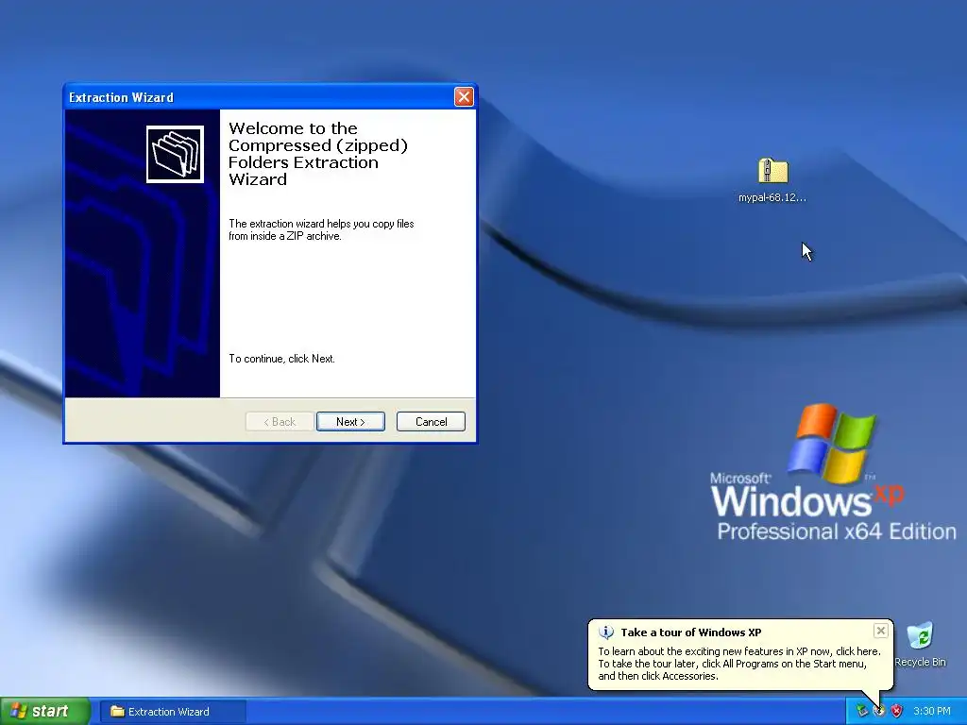Click the Recycle Bin label text
Viewport: 967px width, 725px height.
pos(920,662)
